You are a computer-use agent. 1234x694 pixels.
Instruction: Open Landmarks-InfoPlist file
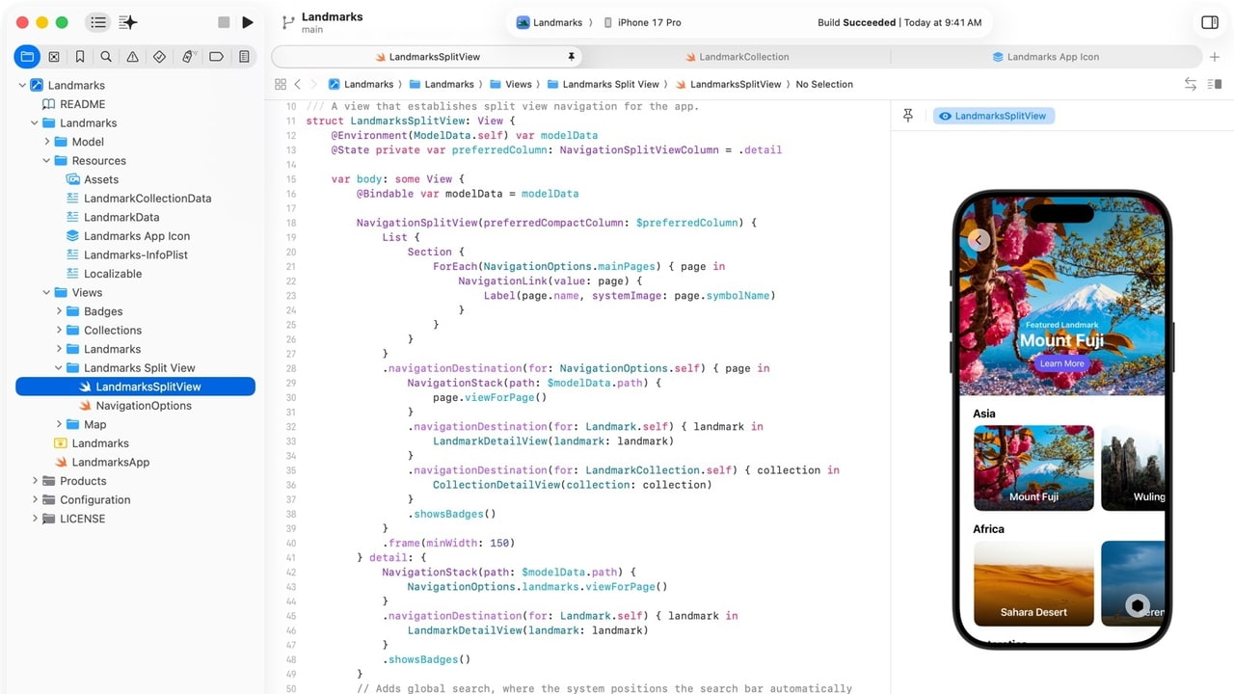point(126,254)
